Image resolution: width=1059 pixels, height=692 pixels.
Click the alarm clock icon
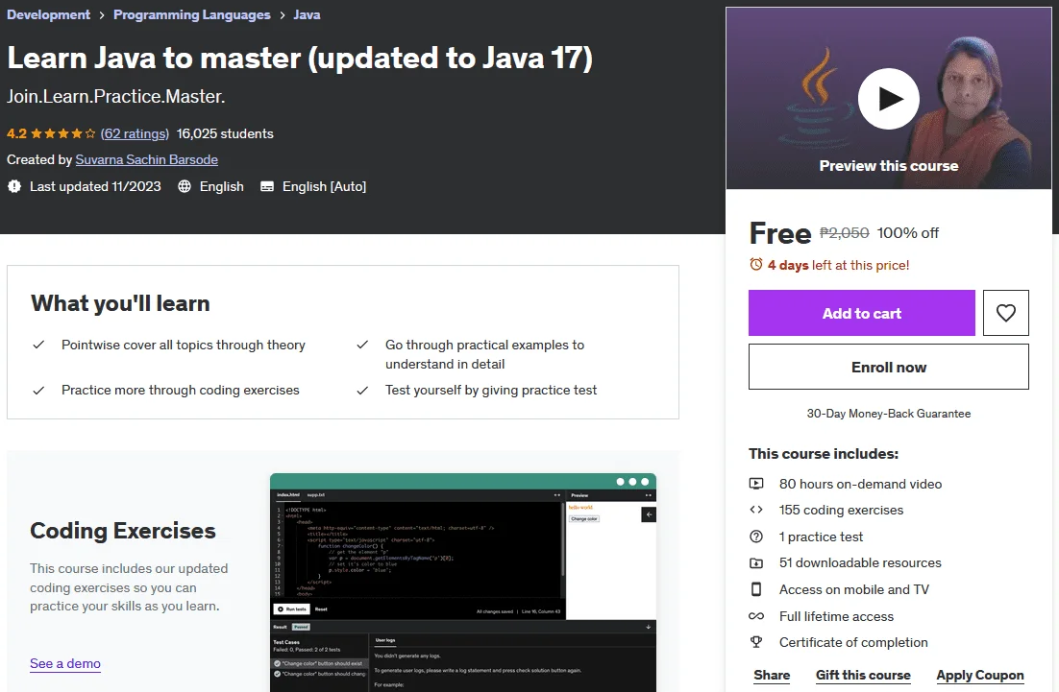755,264
